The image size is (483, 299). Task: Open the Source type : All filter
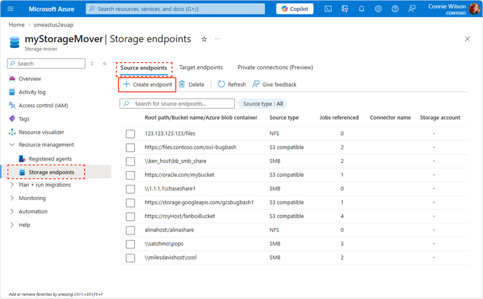coord(263,104)
